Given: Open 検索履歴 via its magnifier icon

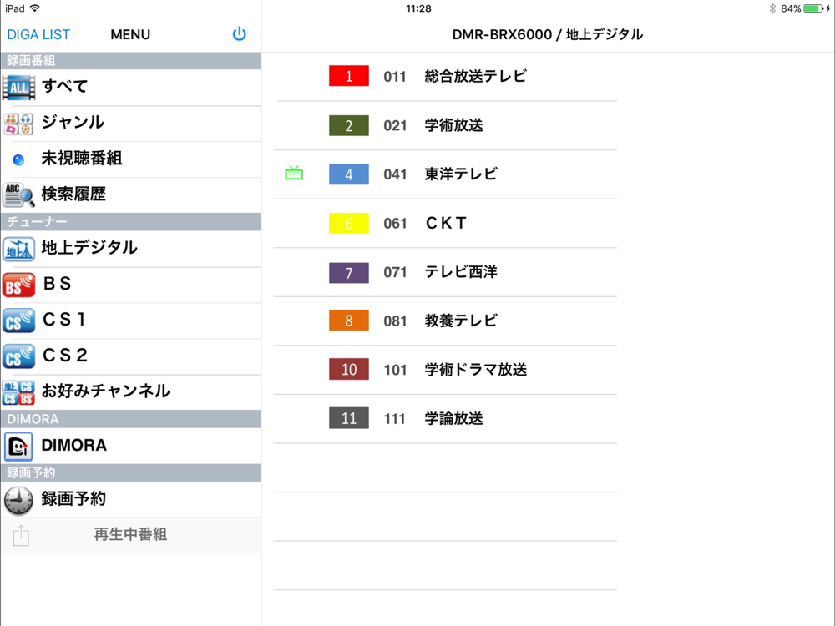Looking at the screenshot, I should tap(18, 194).
